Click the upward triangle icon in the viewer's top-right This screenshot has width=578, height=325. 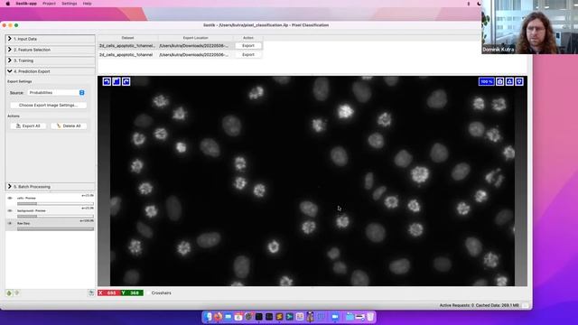click(x=509, y=81)
